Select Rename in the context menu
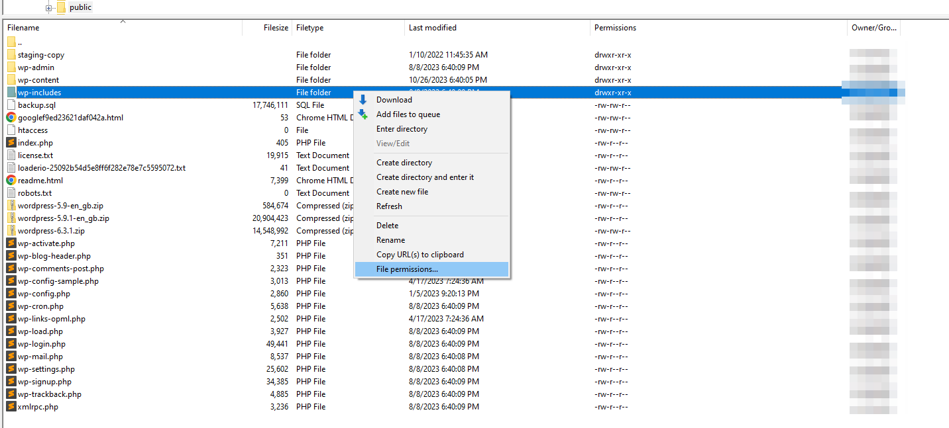This screenshot has height=428, width=949. click(x=432, y=240)
